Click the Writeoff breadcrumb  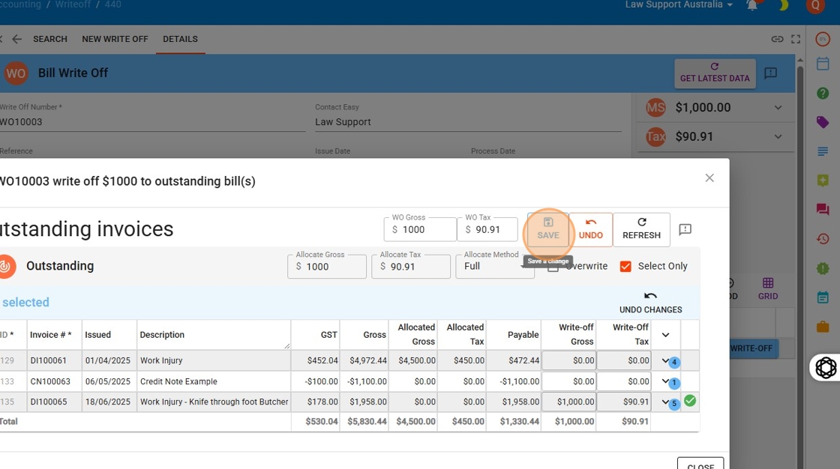[73, 4]
